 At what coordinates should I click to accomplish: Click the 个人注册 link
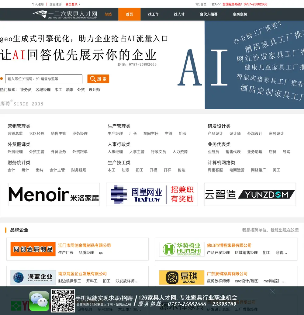38,4
